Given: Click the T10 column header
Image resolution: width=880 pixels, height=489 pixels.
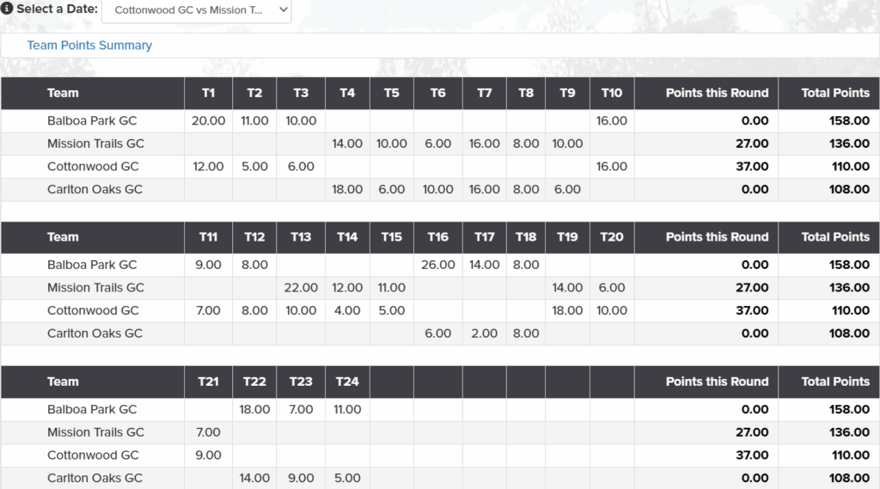Looking at the screenshot, I should [611, 93].
